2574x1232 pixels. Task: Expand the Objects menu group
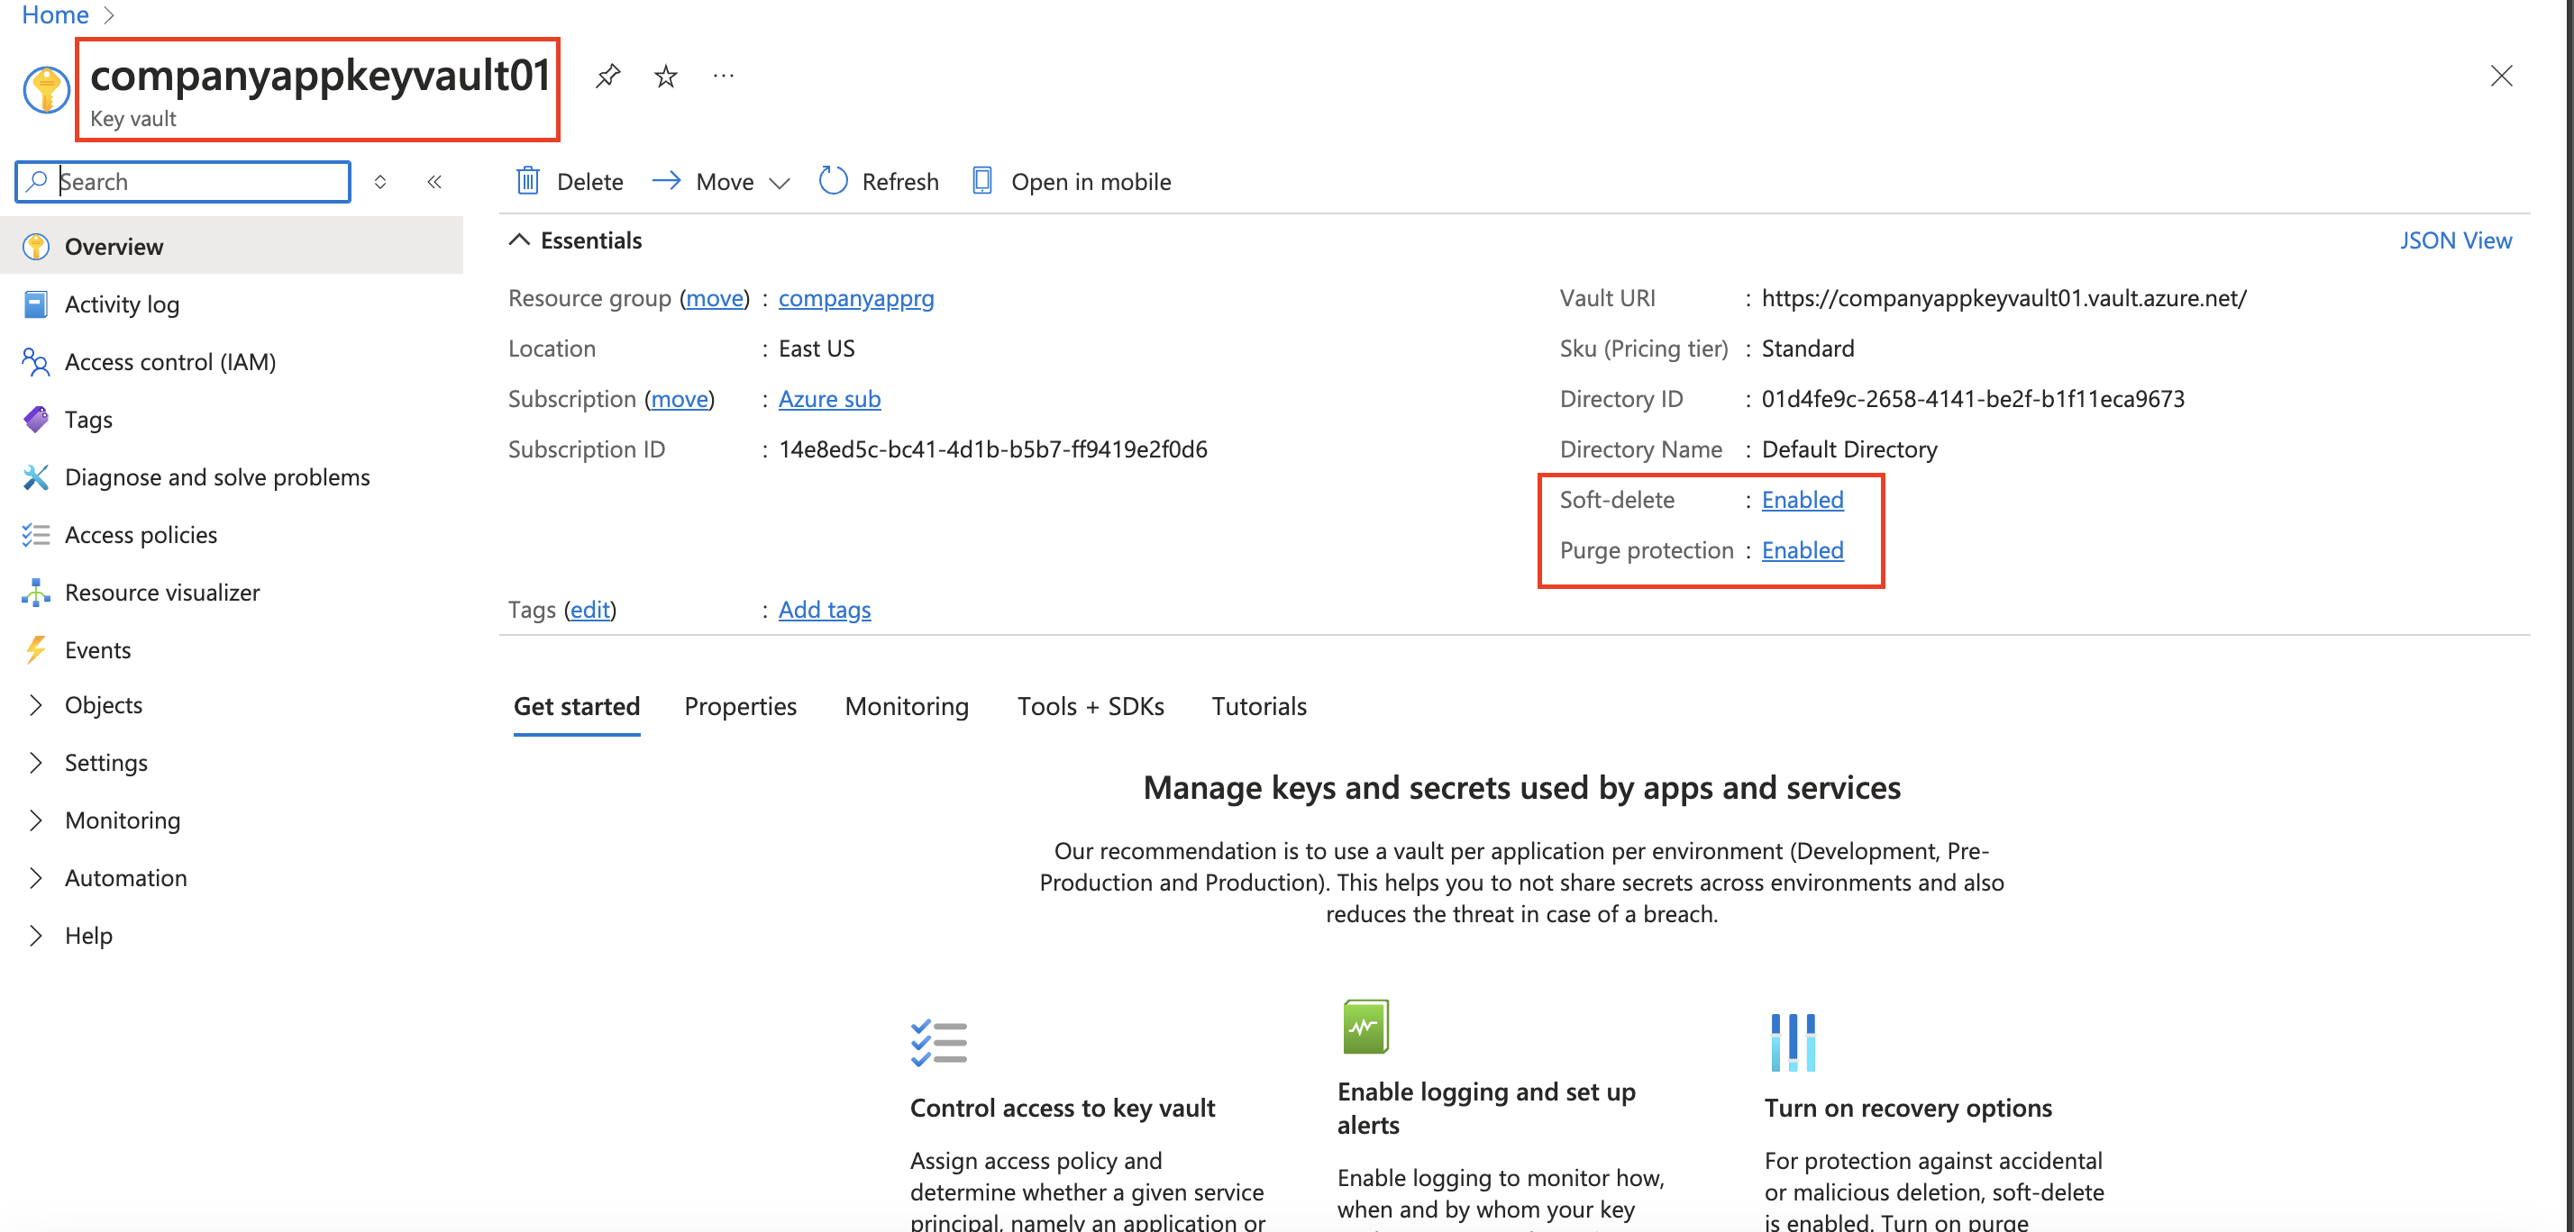pos(36,705)
